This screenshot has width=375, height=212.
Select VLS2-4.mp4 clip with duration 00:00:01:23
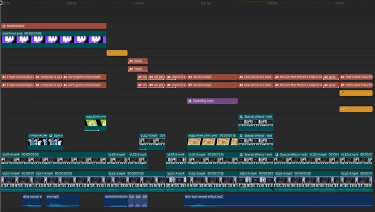coord(136,181)
